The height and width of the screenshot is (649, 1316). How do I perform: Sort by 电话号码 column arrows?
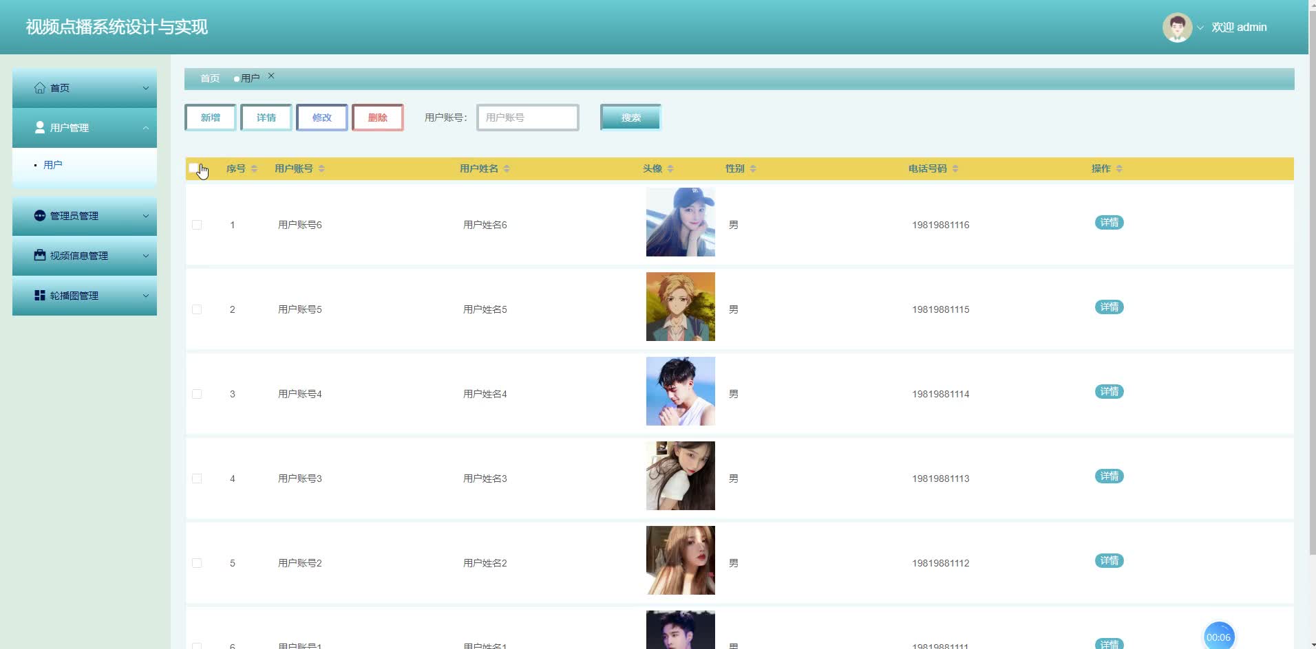pos(955,168)
